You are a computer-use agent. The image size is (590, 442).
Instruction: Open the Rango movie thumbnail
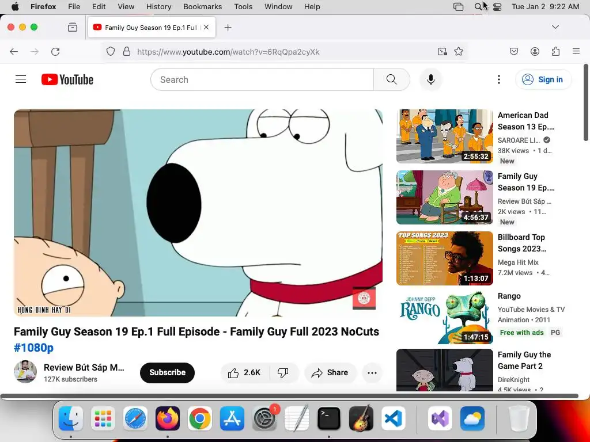pos(445,317)
